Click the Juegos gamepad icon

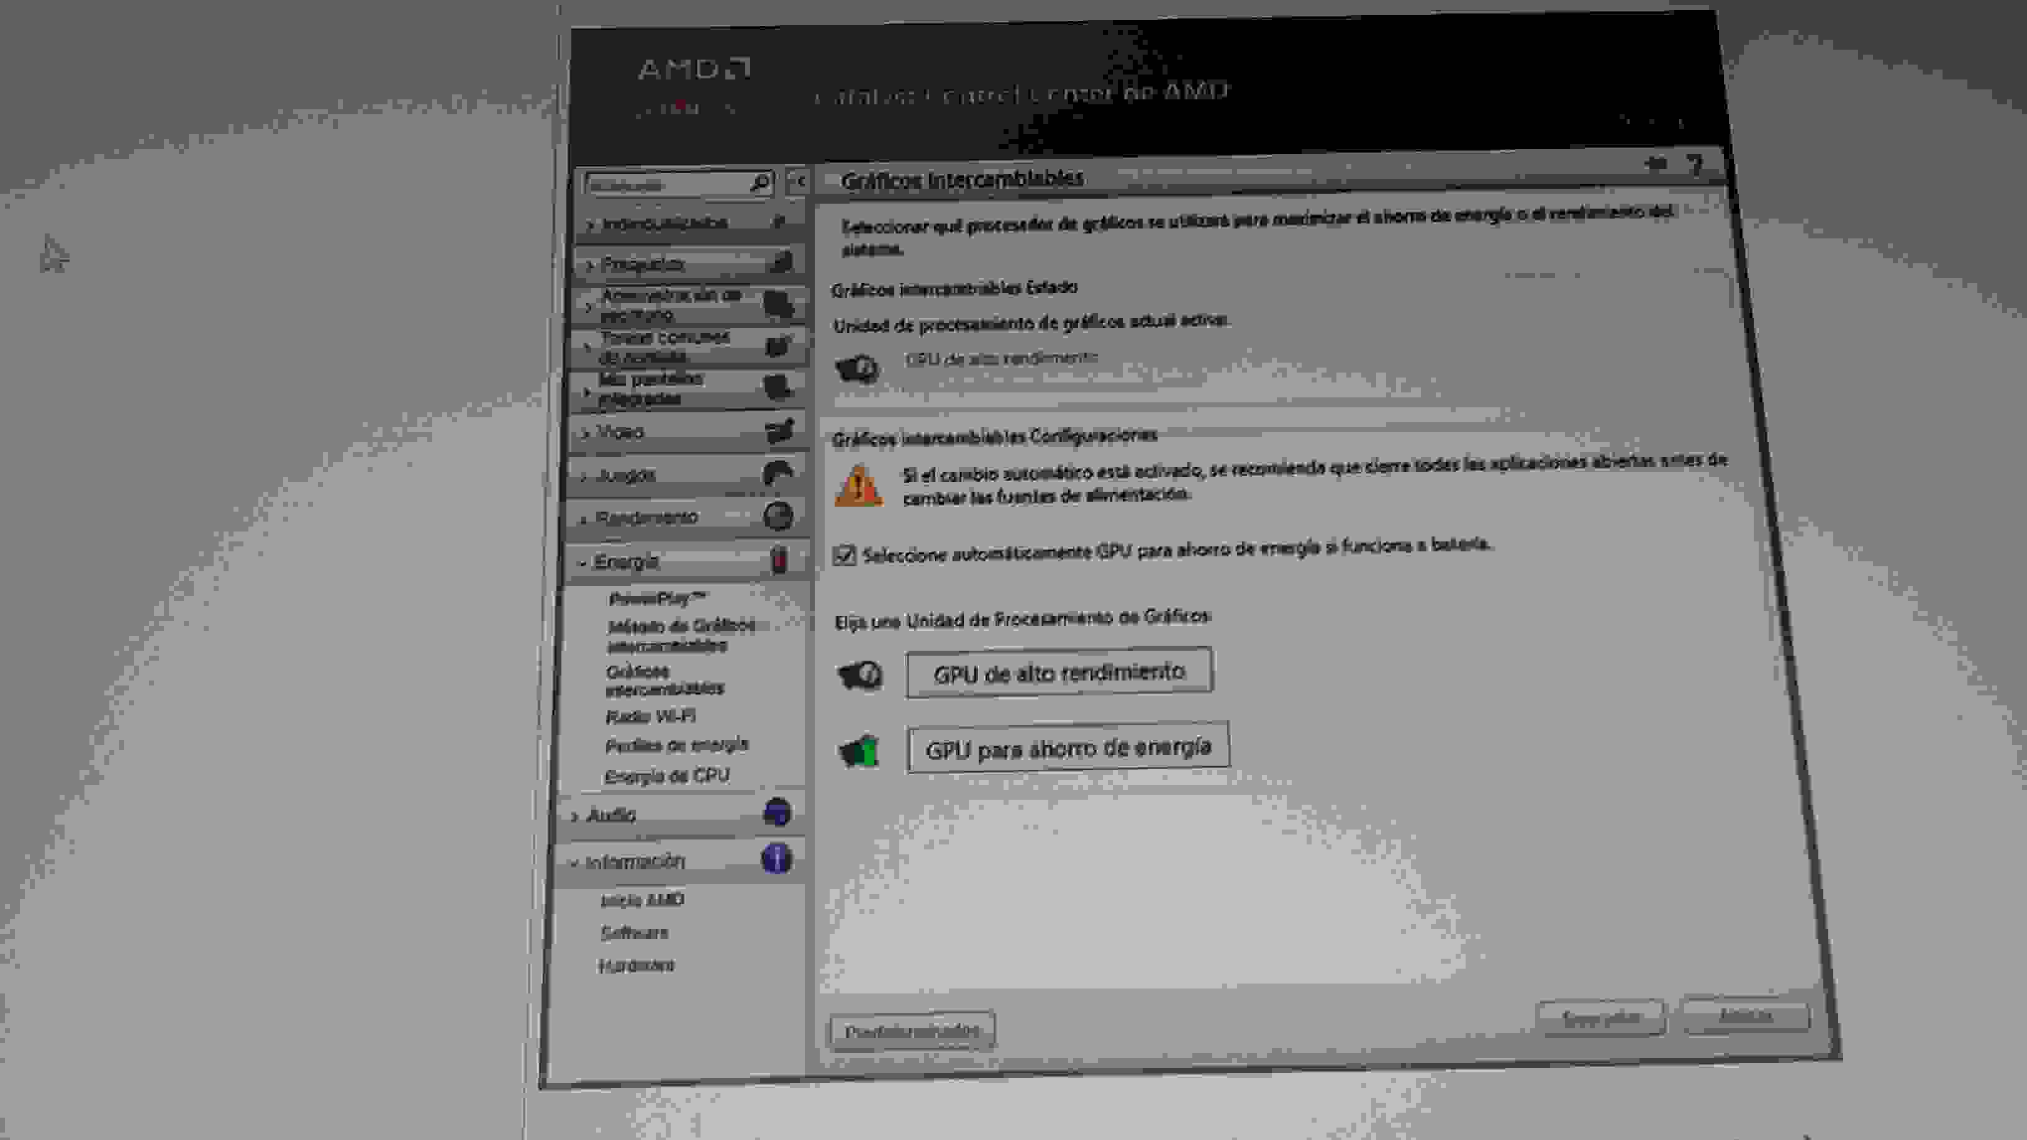777,472
